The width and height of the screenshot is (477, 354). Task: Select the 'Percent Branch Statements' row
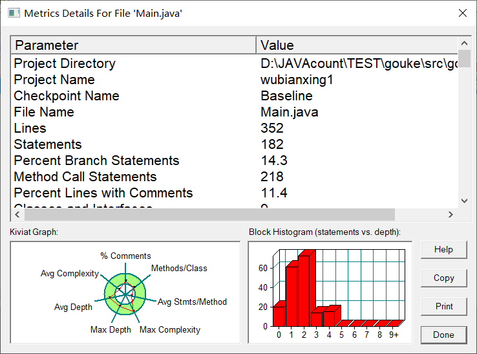234,160
